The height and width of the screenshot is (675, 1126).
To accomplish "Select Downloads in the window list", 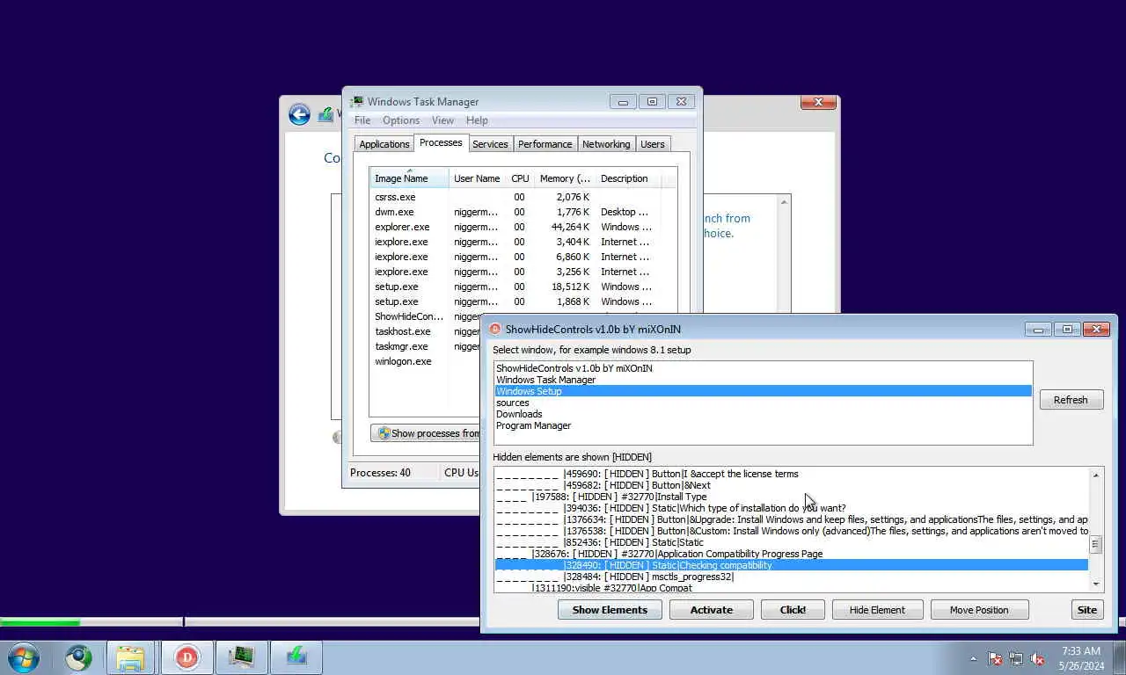I will tap(763, 414).
